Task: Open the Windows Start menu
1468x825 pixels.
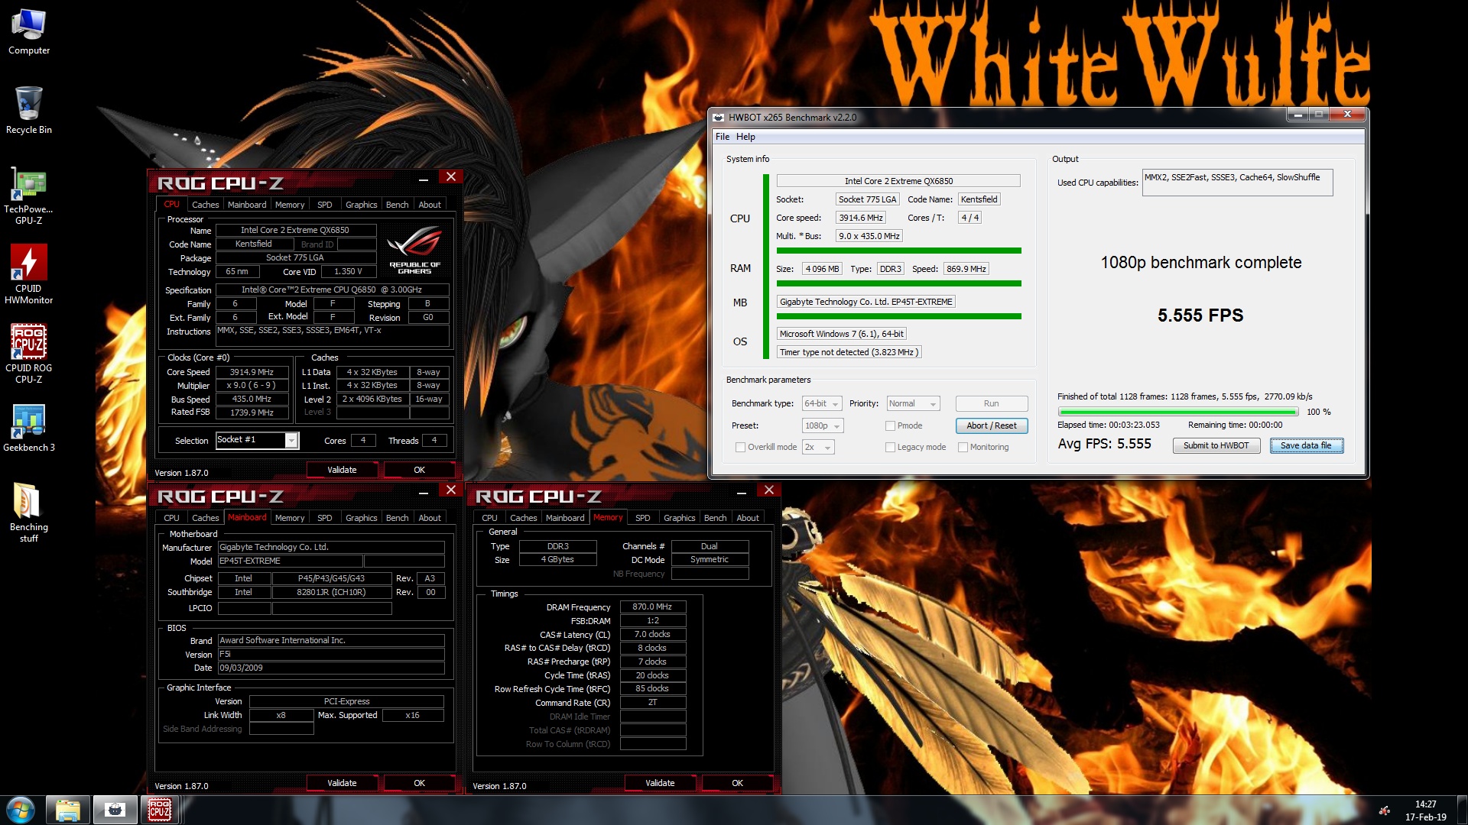Action: 21,810
